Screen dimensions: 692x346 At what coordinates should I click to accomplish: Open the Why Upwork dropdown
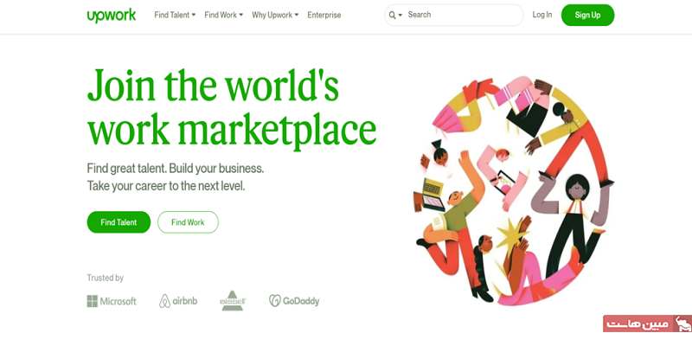point(275,15)
